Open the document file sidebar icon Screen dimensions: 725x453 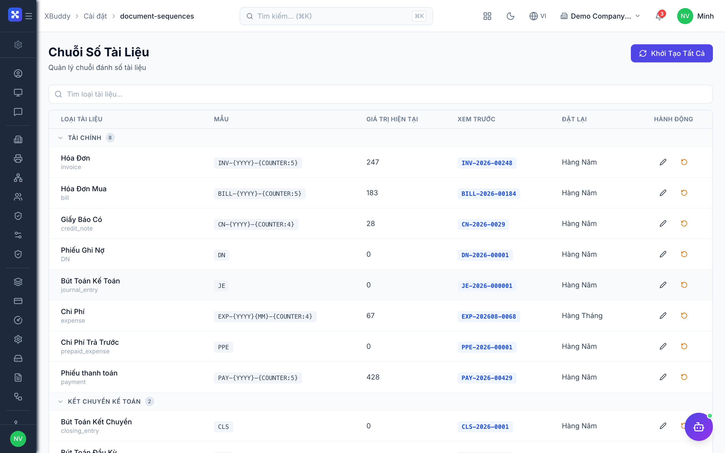[x=18, y=378]
